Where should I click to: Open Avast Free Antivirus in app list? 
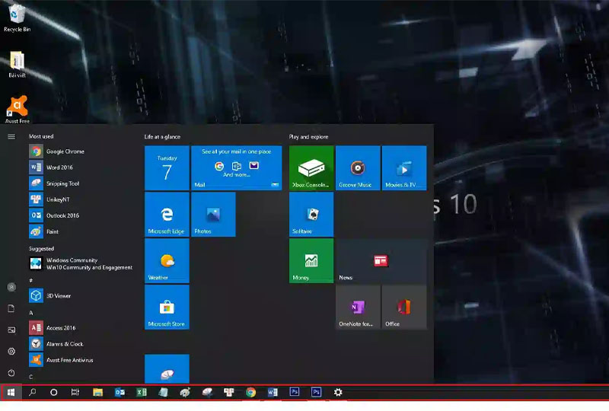[81, 360]
